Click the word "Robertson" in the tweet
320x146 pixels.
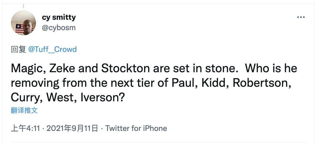tap(261, 83)
